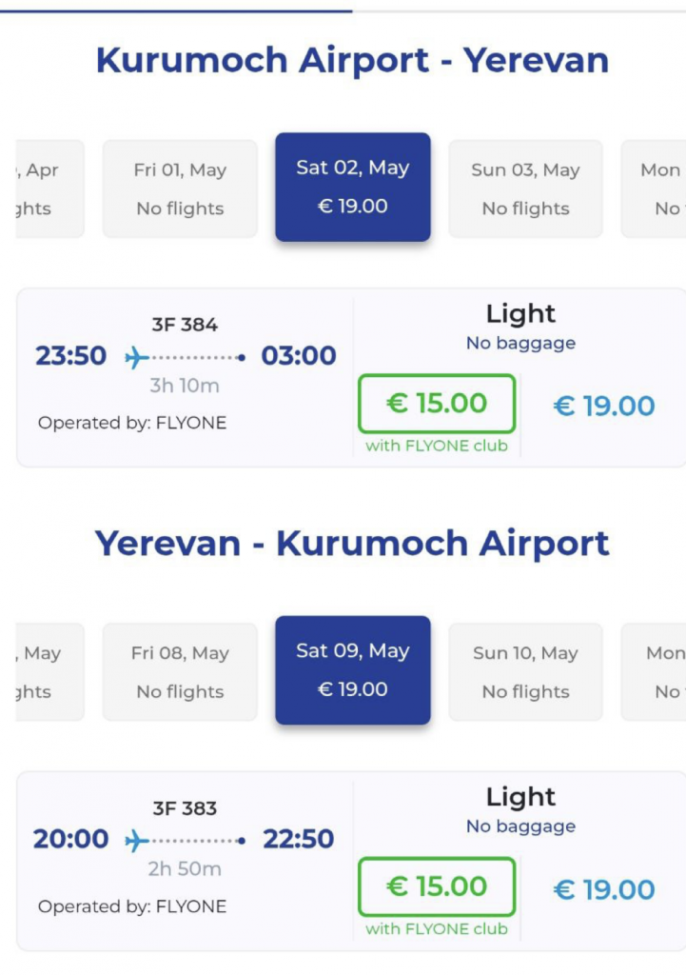Click the Yerevan - Kurumoch Airport heading
686x975 pixels.
click(x=352, y=544)
